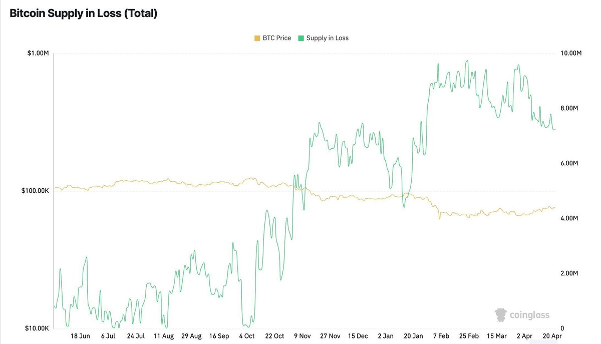This screenshot has height=344, width=601.
Task: Click the 2.00M supply axis label
Action: [568, 273]
